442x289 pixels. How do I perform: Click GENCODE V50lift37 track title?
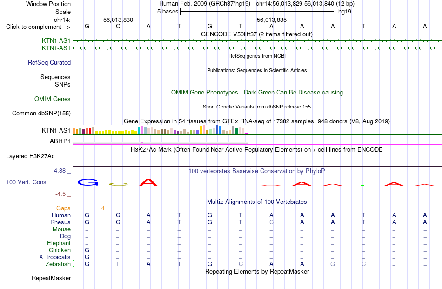(257, 34)
